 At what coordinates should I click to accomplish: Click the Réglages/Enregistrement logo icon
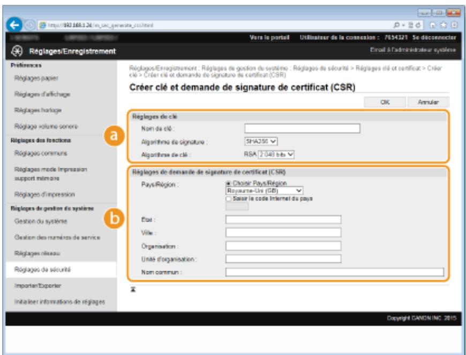coord(17,51)
